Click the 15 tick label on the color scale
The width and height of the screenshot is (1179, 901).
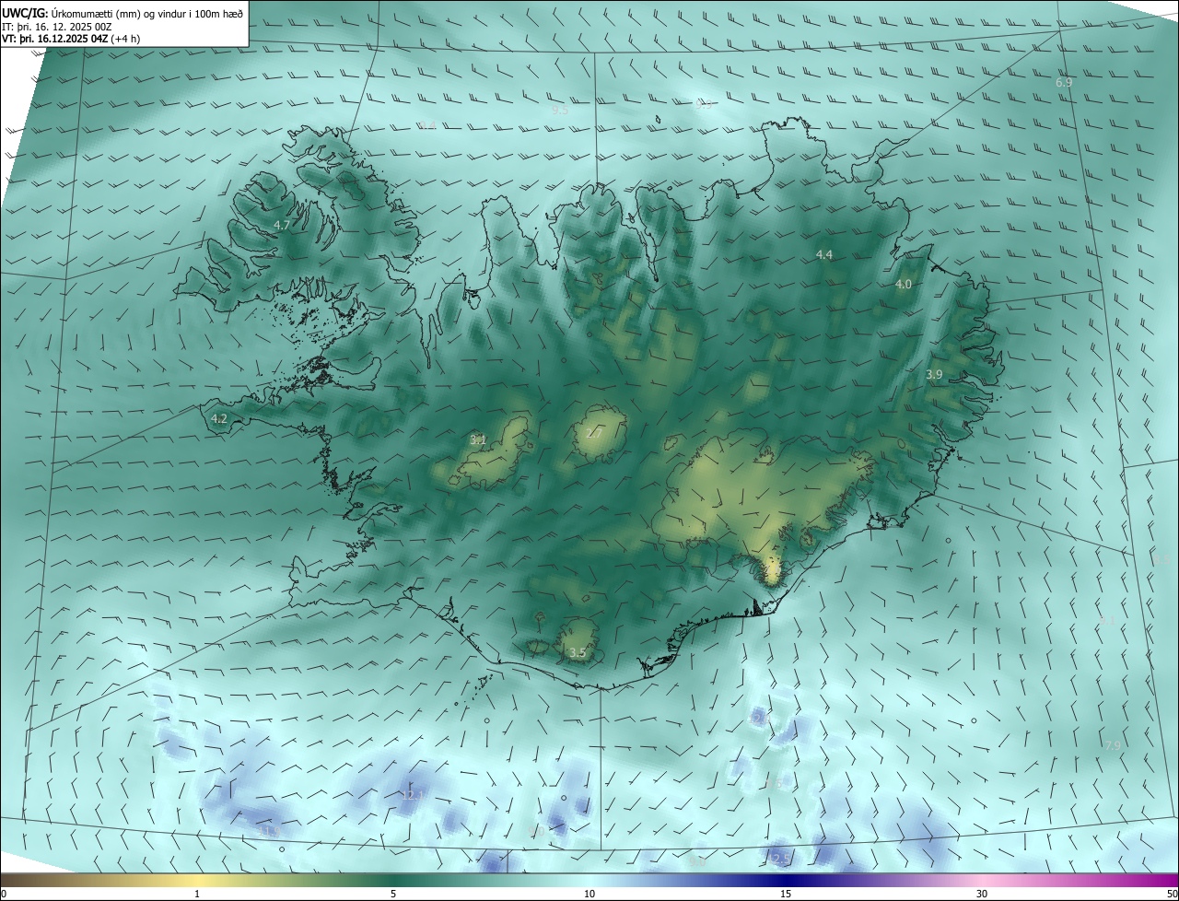(x=786, y=894)
